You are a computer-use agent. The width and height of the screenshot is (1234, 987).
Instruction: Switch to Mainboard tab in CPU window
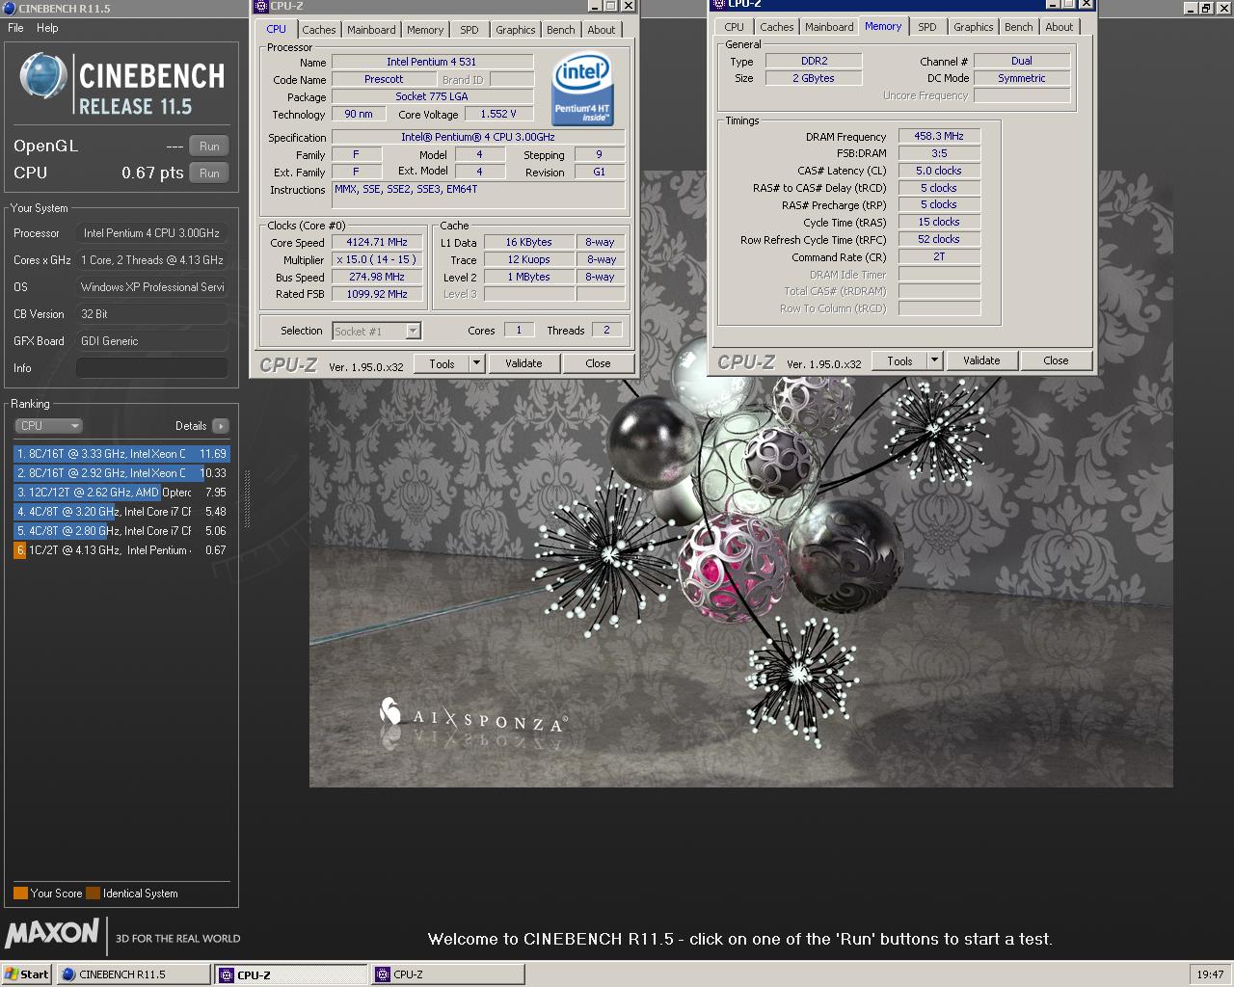[x=371, y=30]
